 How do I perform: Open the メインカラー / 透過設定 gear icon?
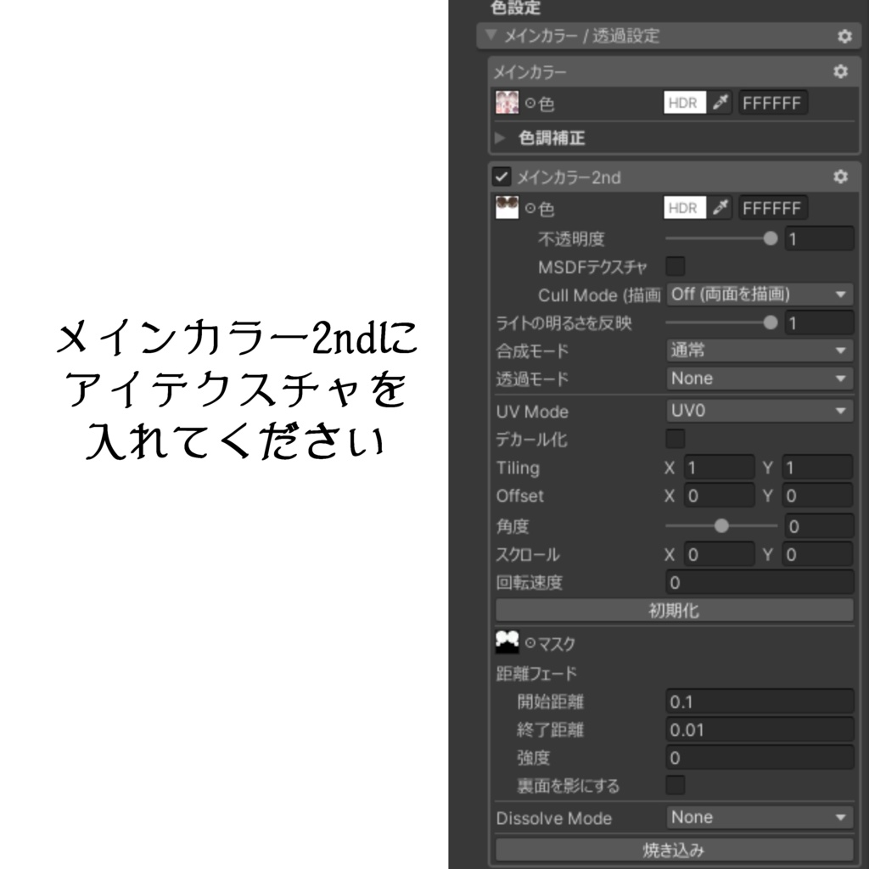(x=844, y=36)
